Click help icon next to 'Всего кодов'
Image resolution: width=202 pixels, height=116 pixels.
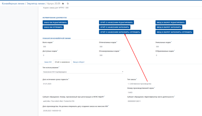point(53,42)
